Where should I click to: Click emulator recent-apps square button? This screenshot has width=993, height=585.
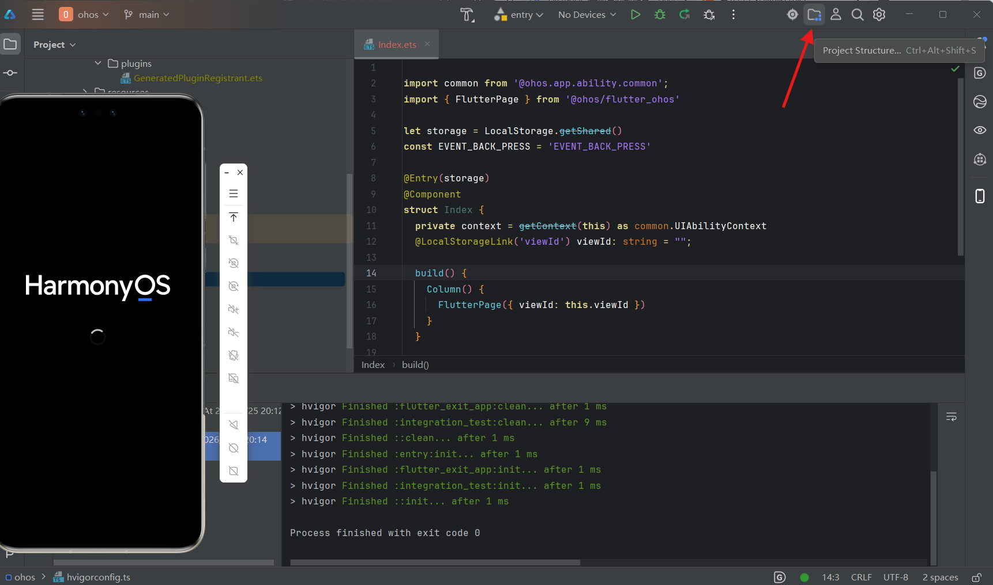coord(234,471)
